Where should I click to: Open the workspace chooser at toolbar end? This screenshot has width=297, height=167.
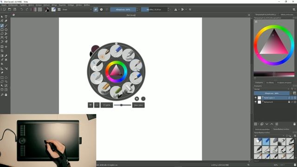294,9
